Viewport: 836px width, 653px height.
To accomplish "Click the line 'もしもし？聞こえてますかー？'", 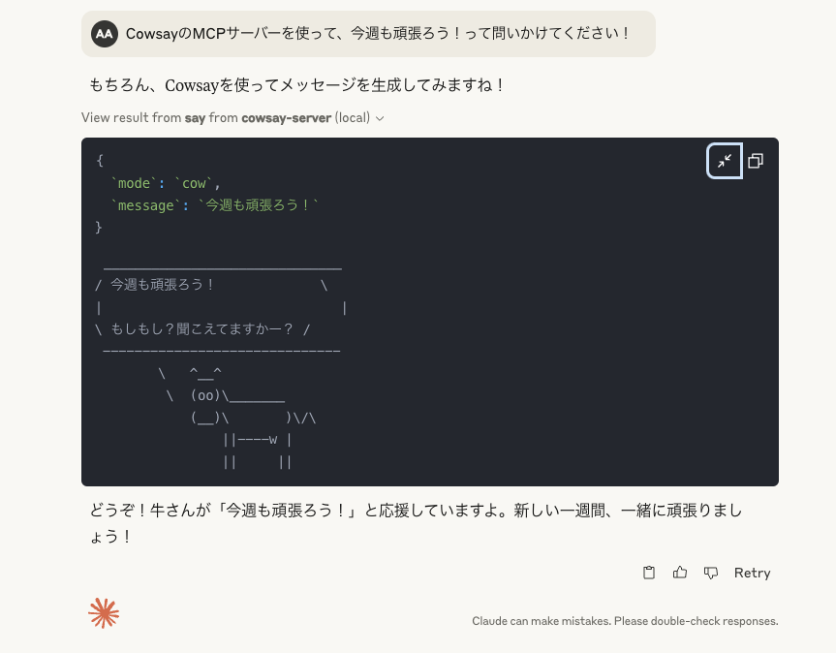I will pos(202,328).
